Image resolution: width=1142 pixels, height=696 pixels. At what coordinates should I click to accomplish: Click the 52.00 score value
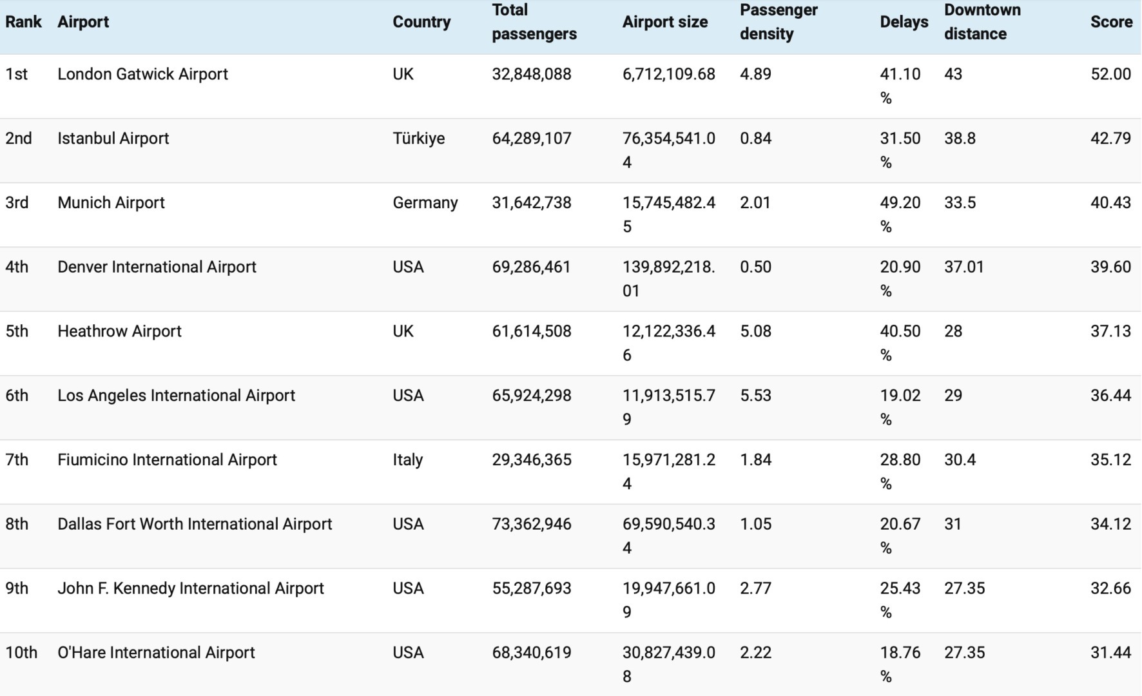(x=1110, y=74)
